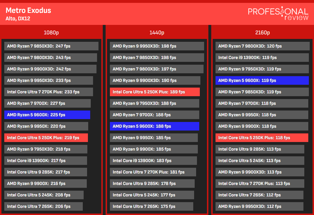Click 'Intel Core Ultra 5 245K: 113 fps' bar
Viewport: 314px width, 215px height.
tap(260, 160)
